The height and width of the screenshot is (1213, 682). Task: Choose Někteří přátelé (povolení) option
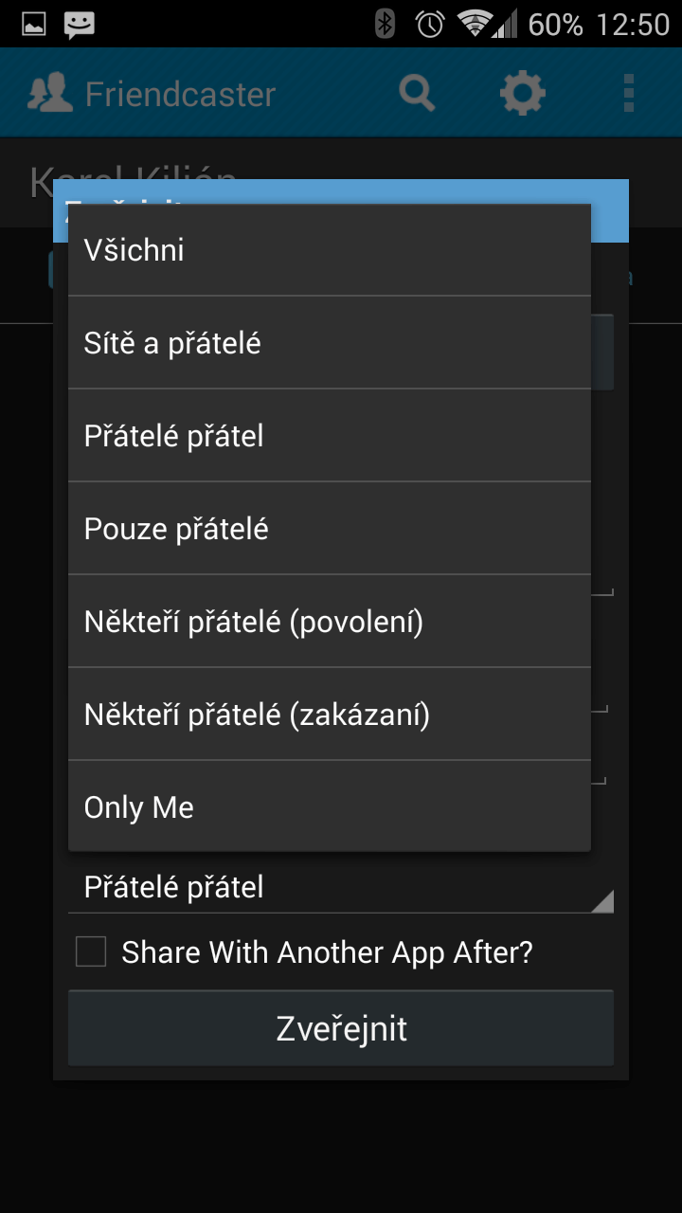330,622
